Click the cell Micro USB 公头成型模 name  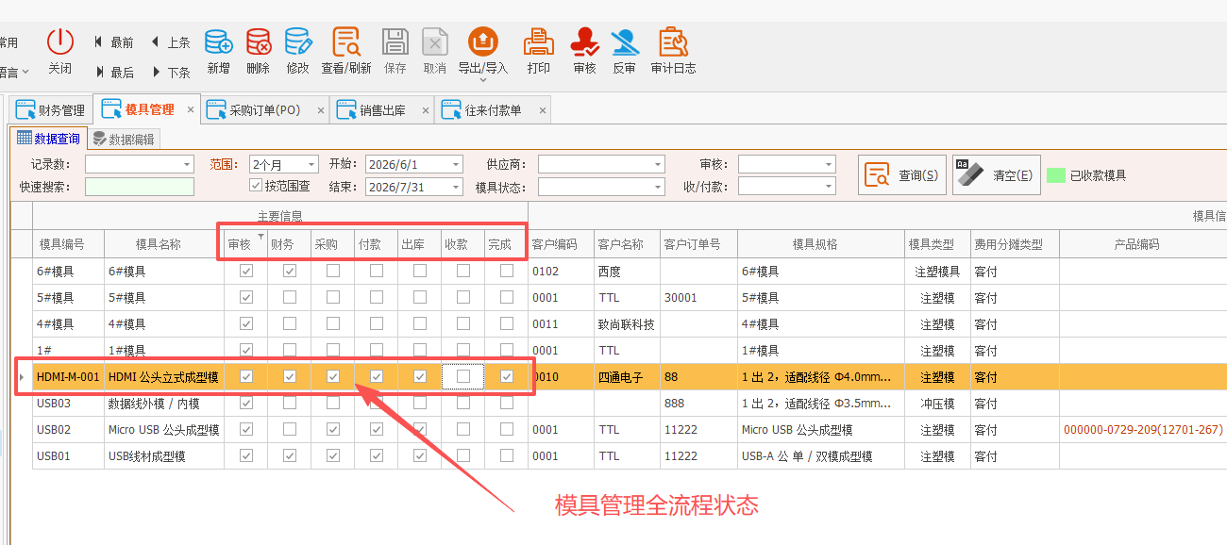coord(164,430)
